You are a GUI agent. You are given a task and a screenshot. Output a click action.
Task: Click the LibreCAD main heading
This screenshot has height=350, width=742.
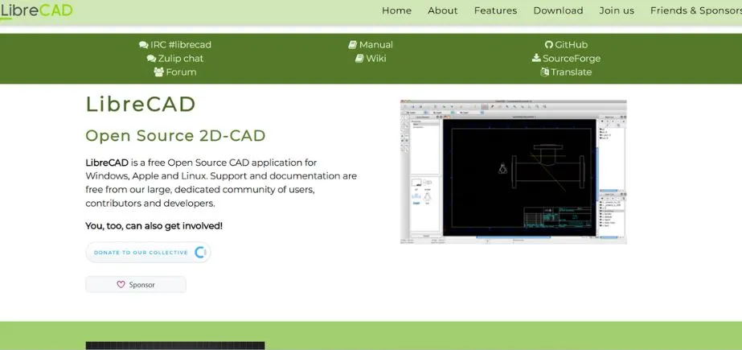141,104
